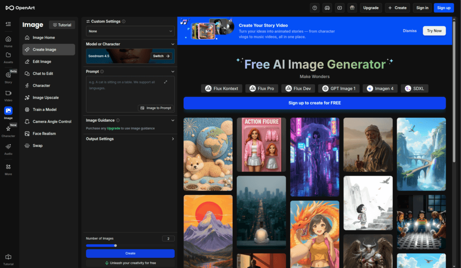This screenshot has width=461, height=268.
Task: Open Camera Angle Control
Action: (x=49, y=122)
